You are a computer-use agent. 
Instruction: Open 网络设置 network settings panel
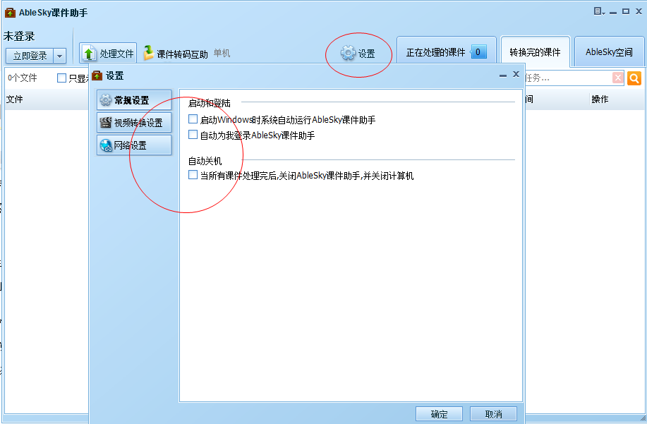(133, 145)
